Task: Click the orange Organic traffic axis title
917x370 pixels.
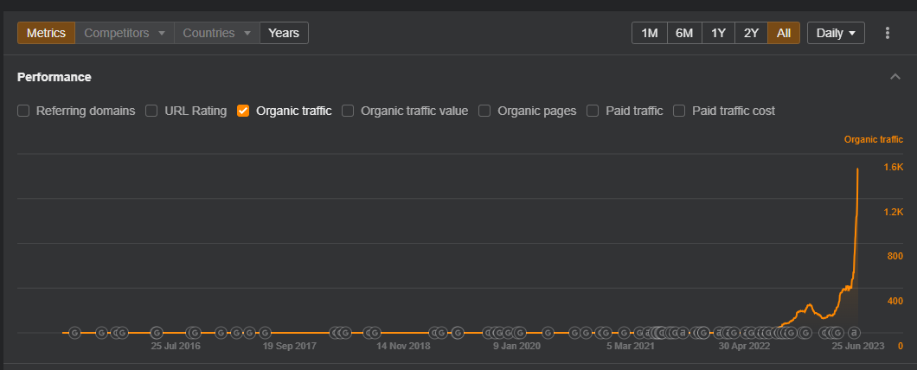Action: 874,139
